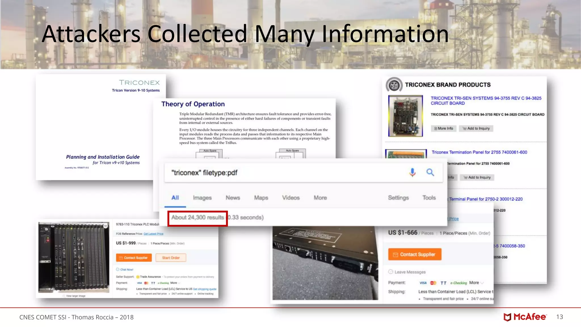Click the slide number 13
Viewport: 581px width, 327px height.
click(559, 317)
